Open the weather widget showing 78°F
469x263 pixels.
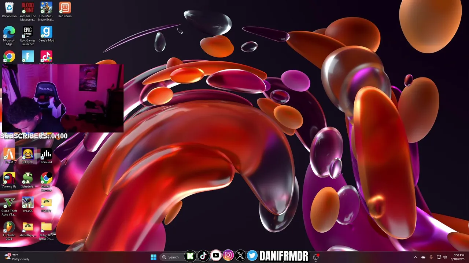pos(17,257)
